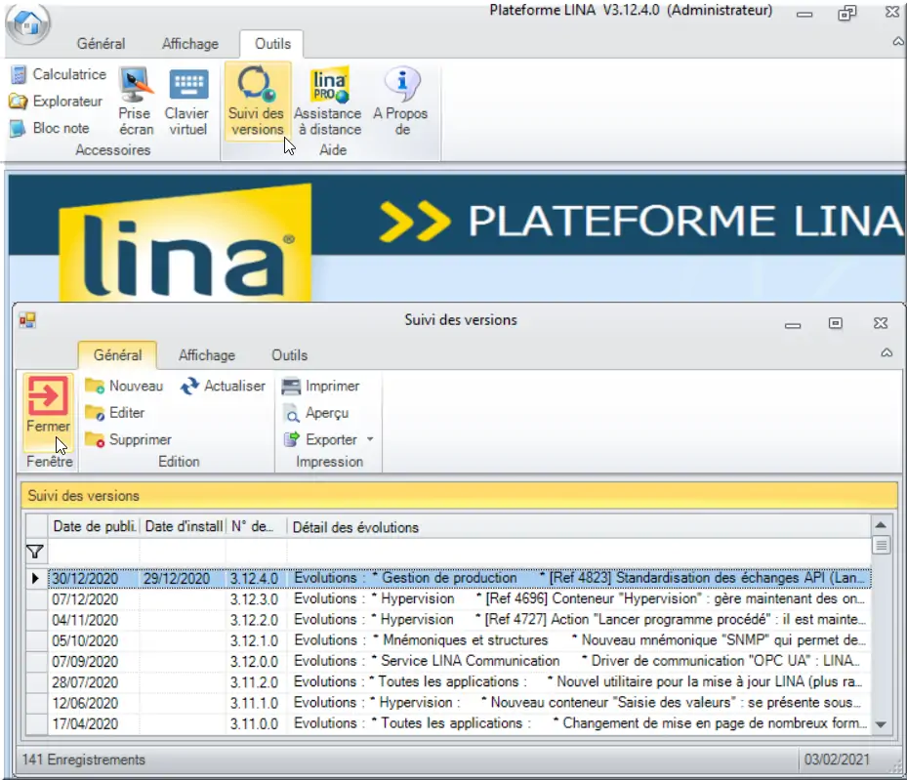Click the Date de publi. filter field
The height and width of the screenshot is (780, 907).
(x=94, y=552)
